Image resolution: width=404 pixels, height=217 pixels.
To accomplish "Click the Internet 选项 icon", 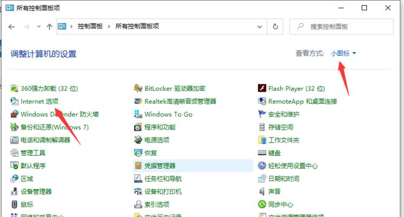I will 14,101.
